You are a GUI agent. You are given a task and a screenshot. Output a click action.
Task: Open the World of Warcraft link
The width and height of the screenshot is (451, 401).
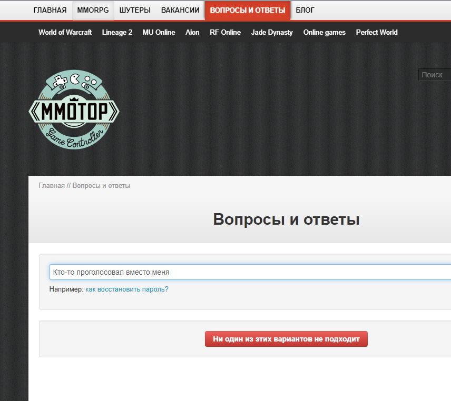pos(65,32)
